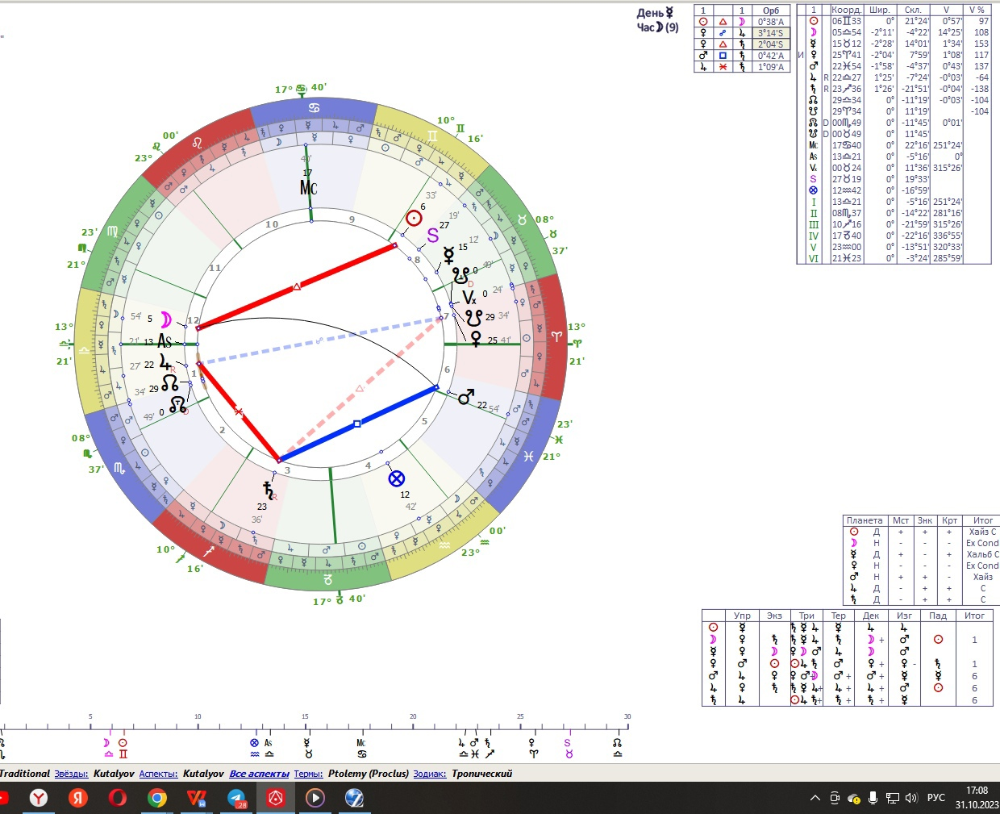The height and width of the screenshot is (814, 1000).
Task: Switch keyboard language via РУС indicator
Action: coord(935,798)
